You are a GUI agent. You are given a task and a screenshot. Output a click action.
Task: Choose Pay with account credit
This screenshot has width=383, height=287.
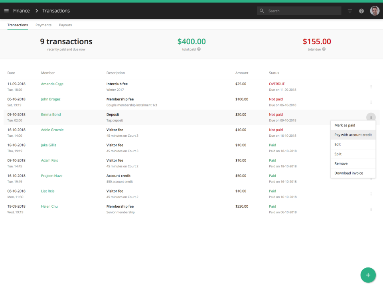click(x=353, y=135)
